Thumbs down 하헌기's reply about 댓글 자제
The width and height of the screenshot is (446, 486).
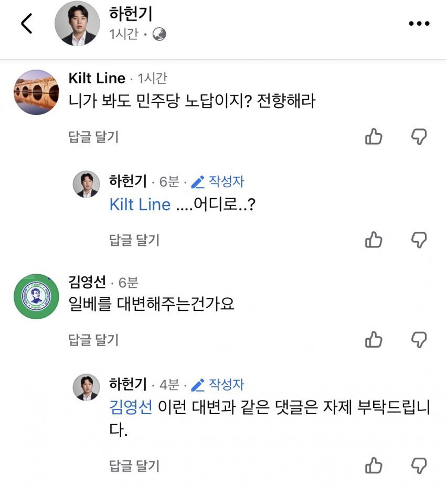tap(419, 465)
